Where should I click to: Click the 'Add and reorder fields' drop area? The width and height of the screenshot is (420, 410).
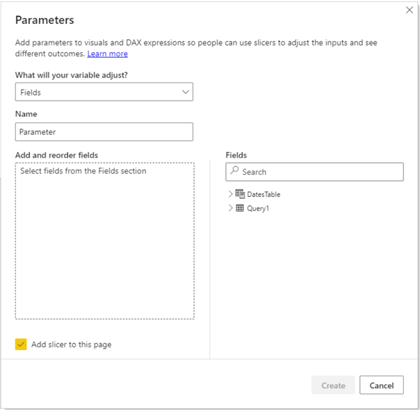tap(105, 245)
